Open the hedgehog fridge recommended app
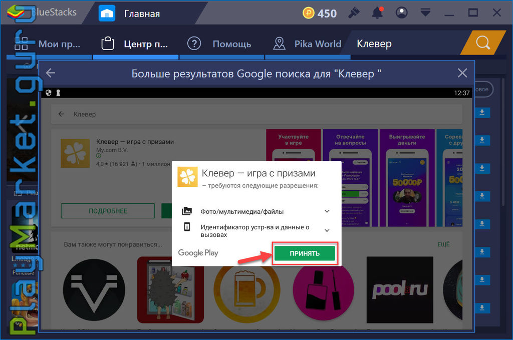This screenshot has height=340, width=513. click(170, 290)
